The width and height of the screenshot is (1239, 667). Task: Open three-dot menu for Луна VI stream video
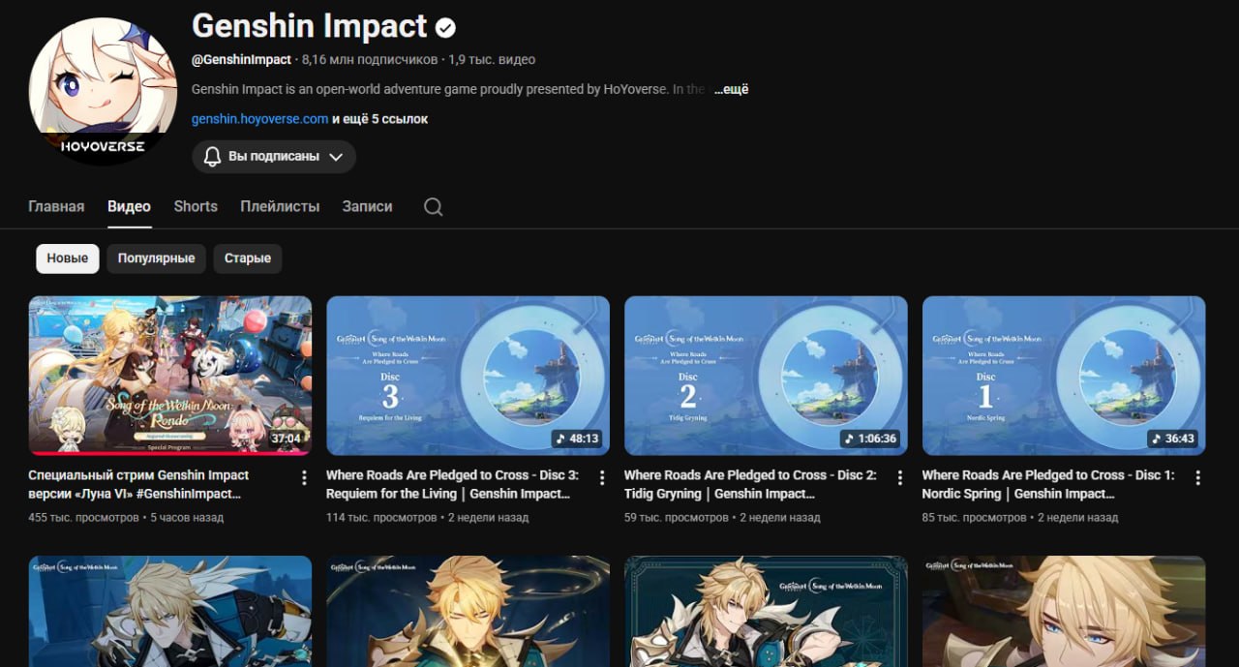pyautogui.click(x=304, y=478)
